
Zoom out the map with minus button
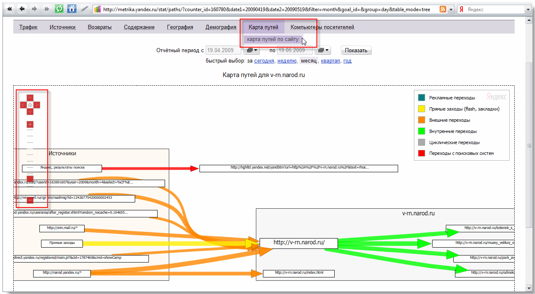(30, 200)
